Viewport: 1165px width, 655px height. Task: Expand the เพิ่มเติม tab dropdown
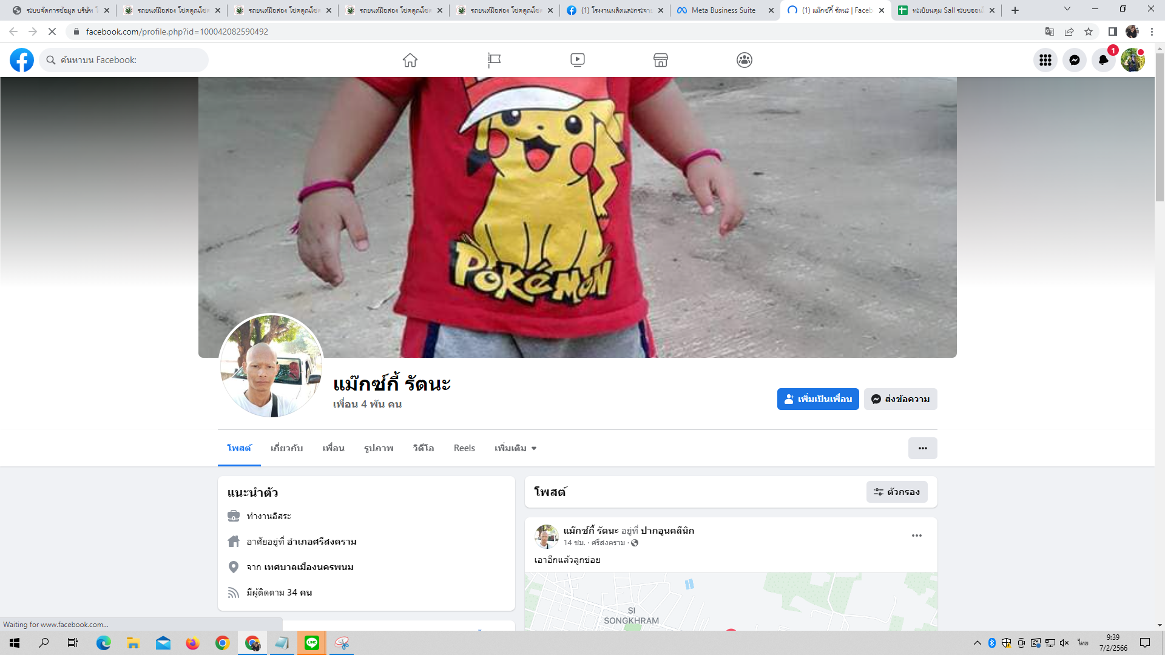pos(515,448)
